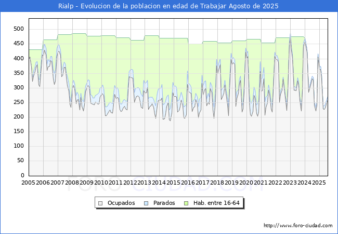This screenshot has width=338, height=234.
Task: Click the 0 y-axis value
Action: 23,175
